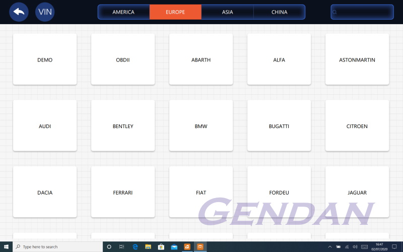The image size is (403, 252).
Task: Focus the vehicle search field
Action: (x=362, y=12)
